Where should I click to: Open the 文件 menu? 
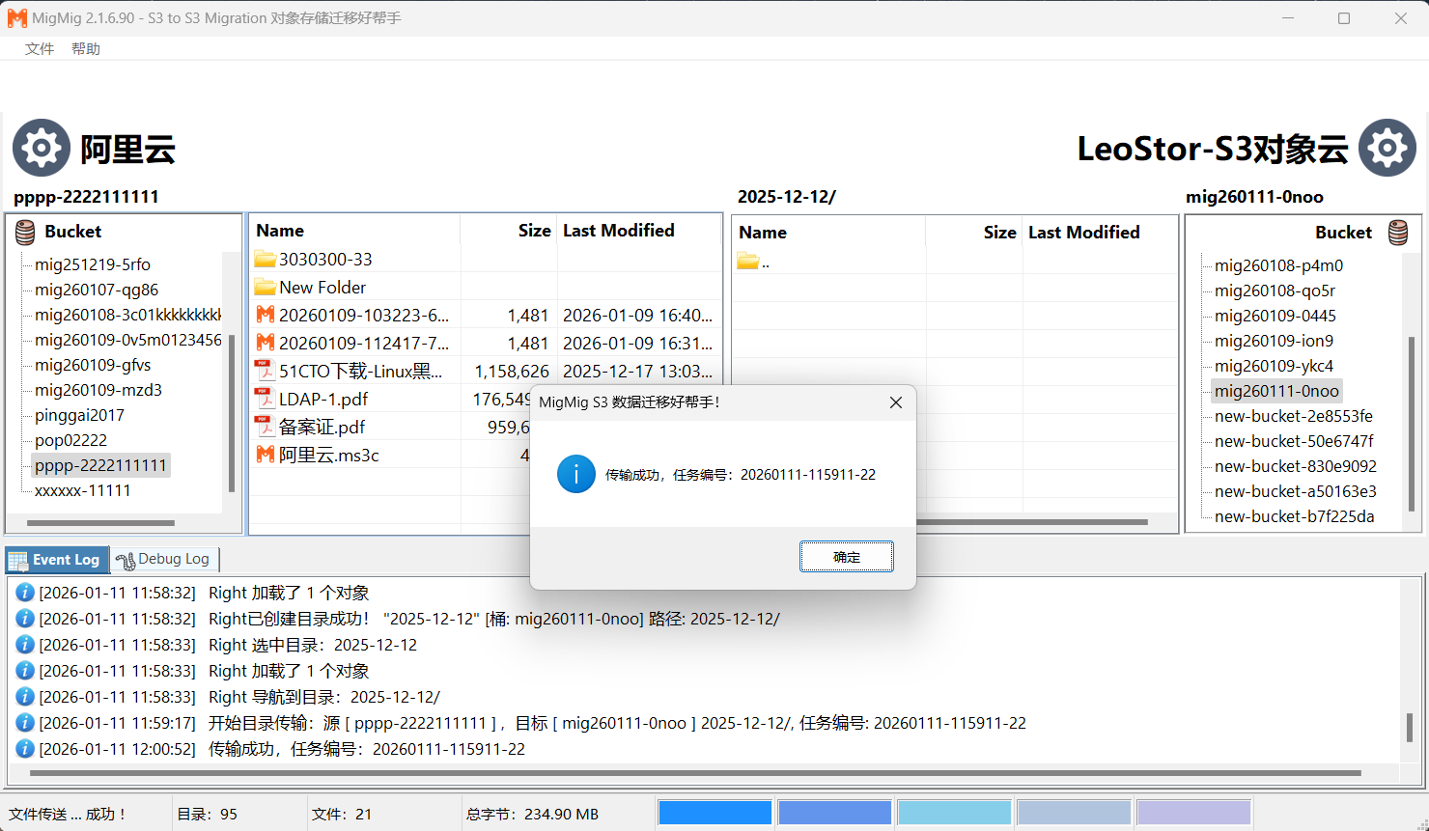40,49
